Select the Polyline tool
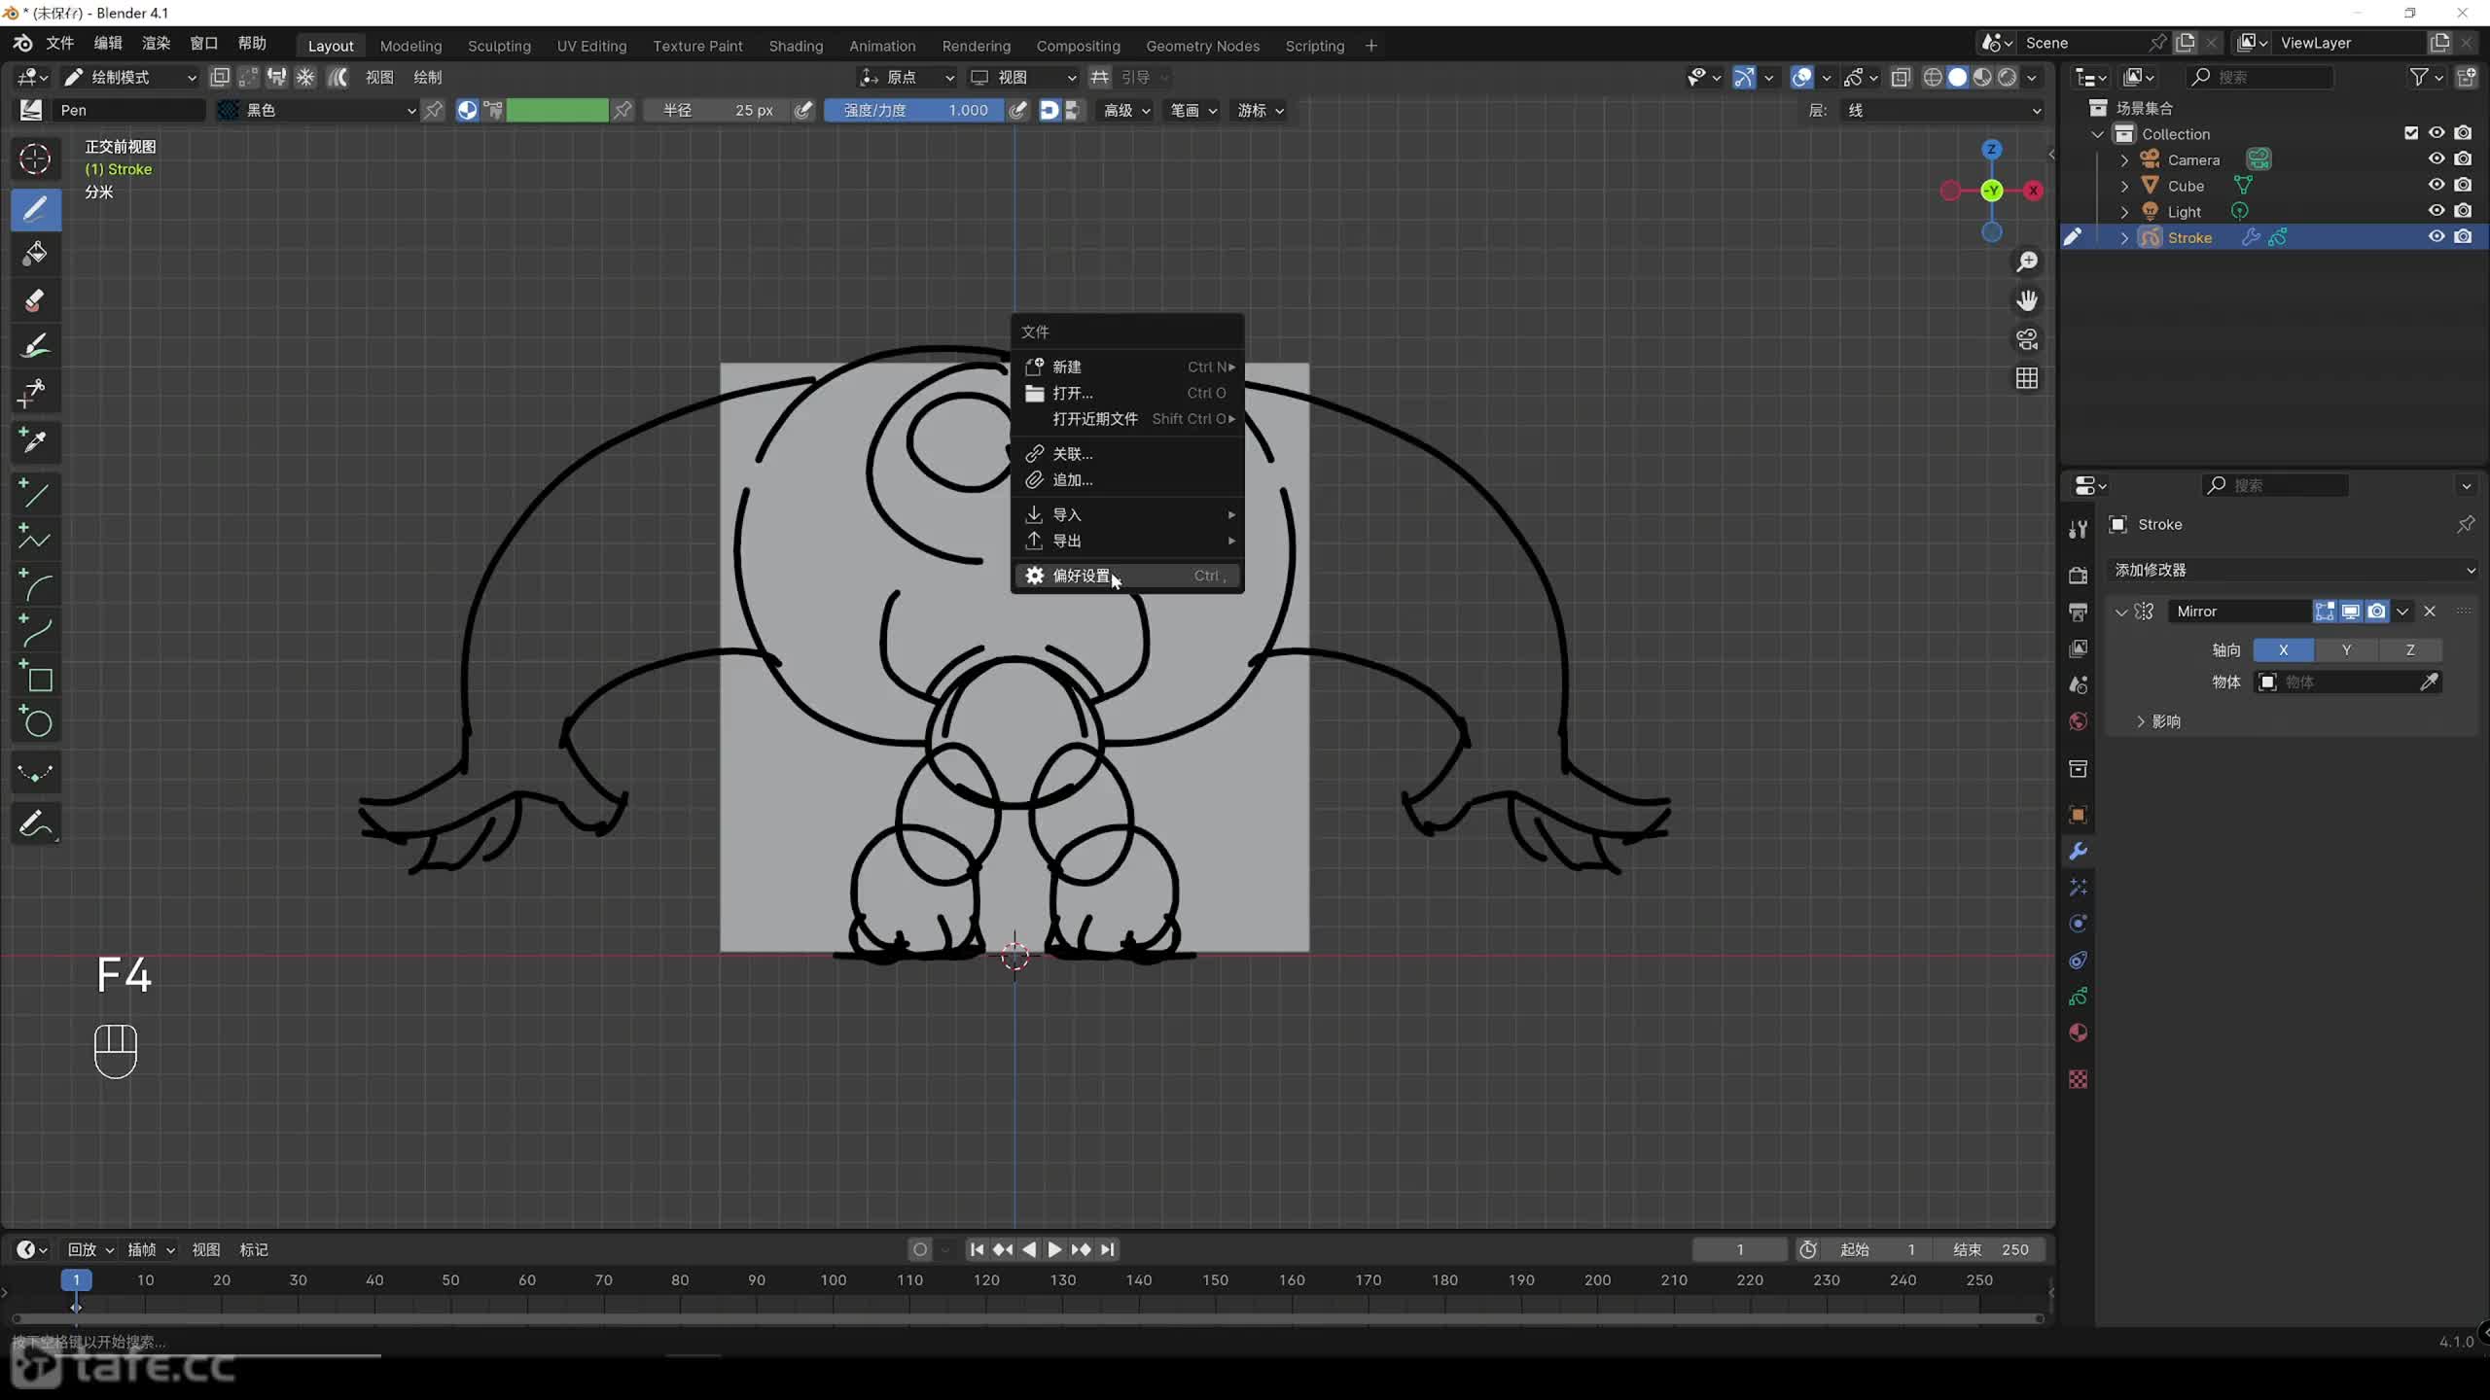Viewport: 2490px width, 1400px height. (35, 539)
